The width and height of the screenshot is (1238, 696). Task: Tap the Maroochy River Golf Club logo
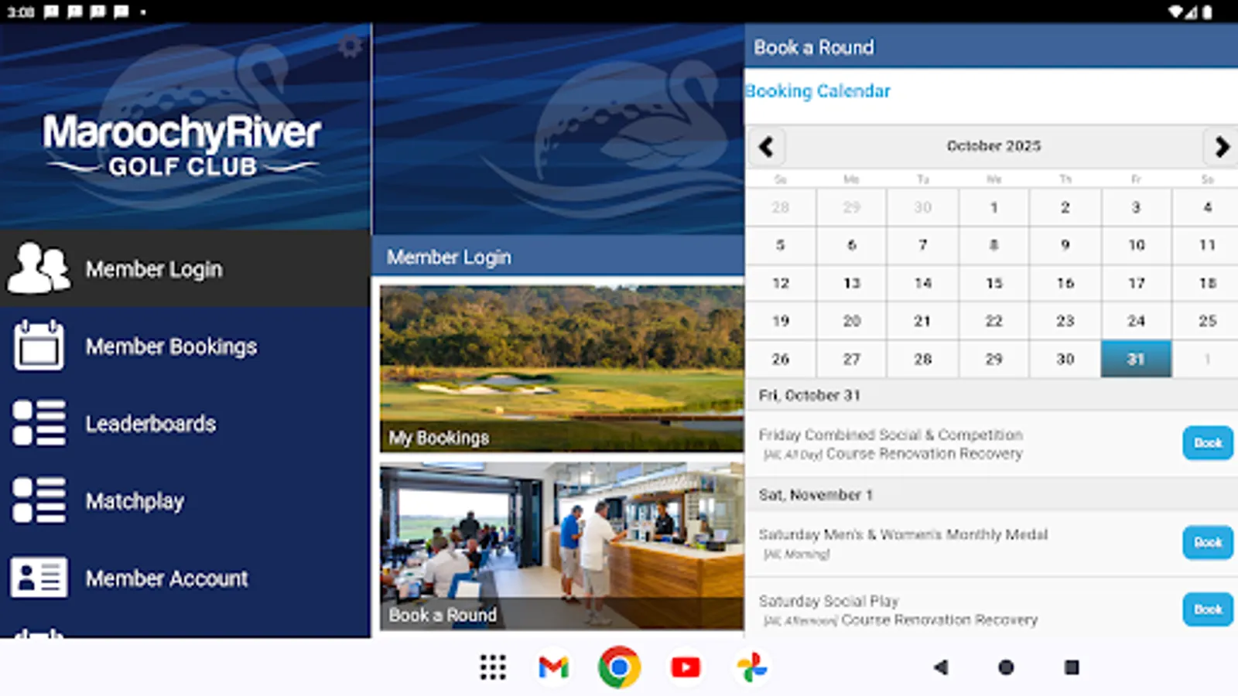pos(183,145)
